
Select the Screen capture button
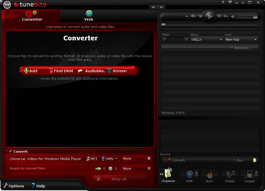[x=116, y=71]
